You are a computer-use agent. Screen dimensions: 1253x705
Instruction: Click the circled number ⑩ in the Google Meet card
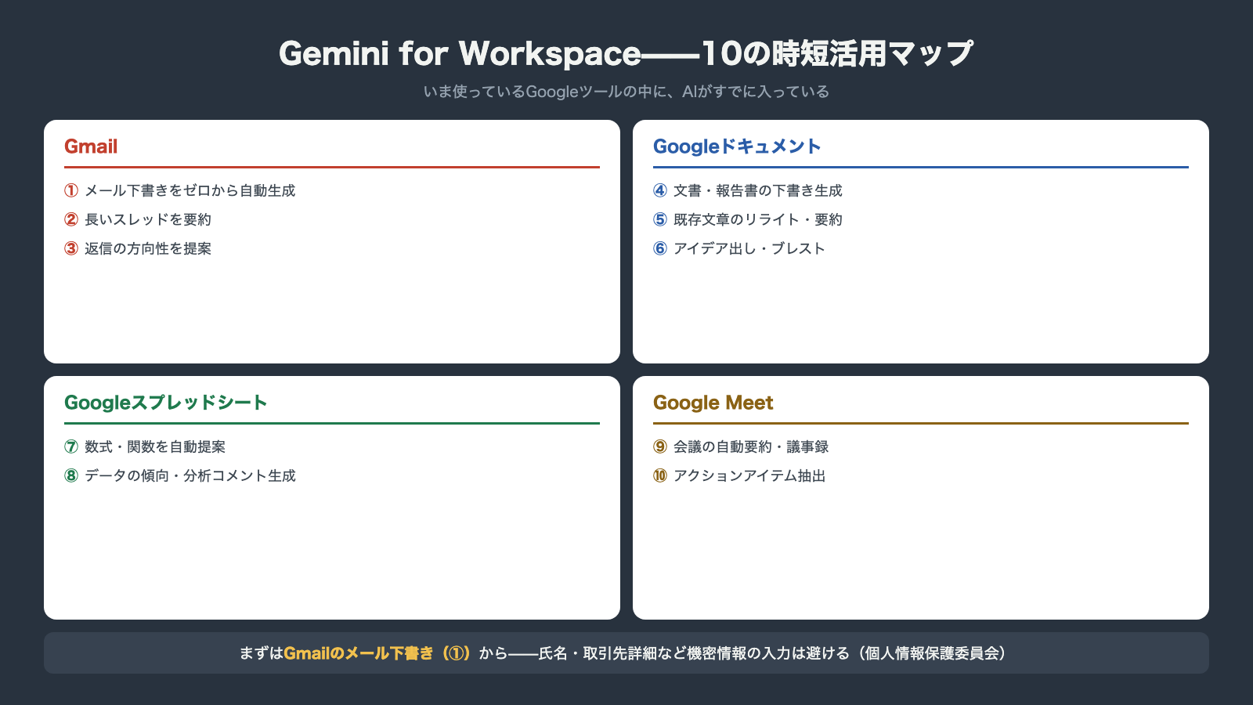tap(660, 475)
